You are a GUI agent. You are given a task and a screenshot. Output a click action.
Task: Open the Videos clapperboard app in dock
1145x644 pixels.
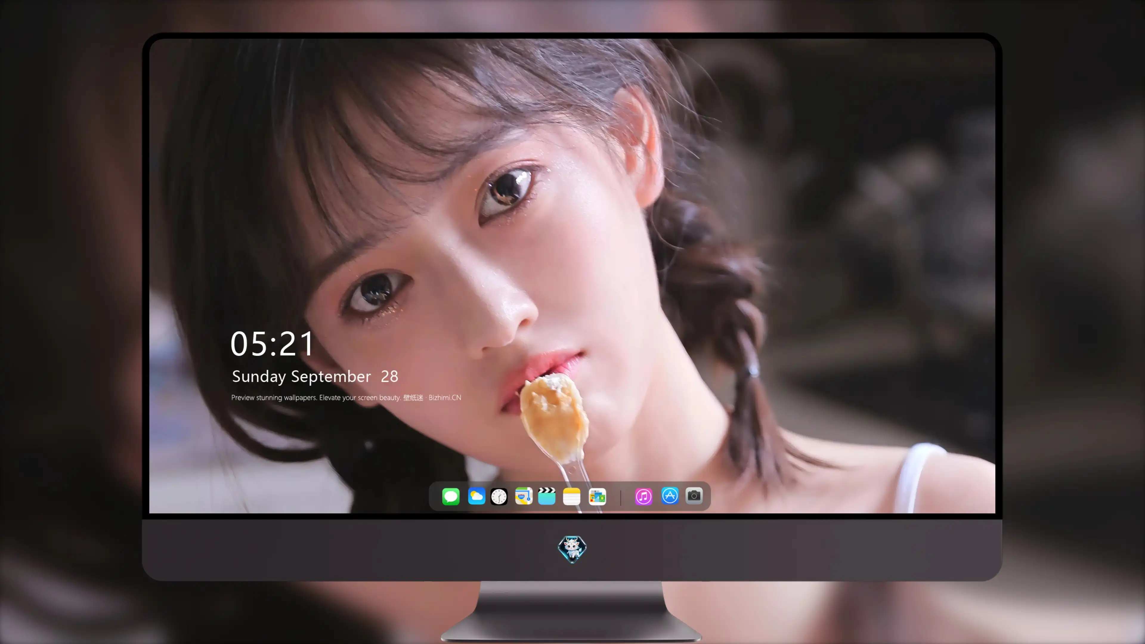[x=547, y=496]
